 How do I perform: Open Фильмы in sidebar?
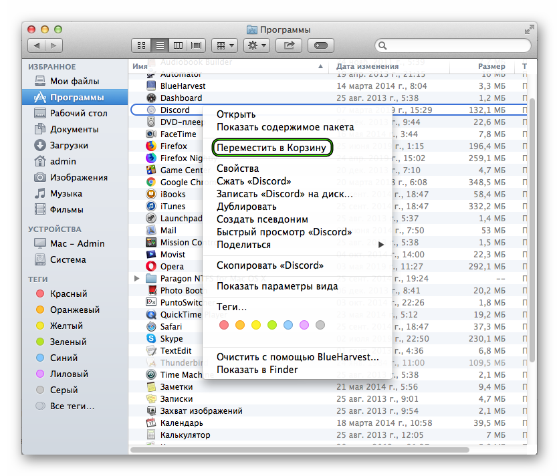74,210
